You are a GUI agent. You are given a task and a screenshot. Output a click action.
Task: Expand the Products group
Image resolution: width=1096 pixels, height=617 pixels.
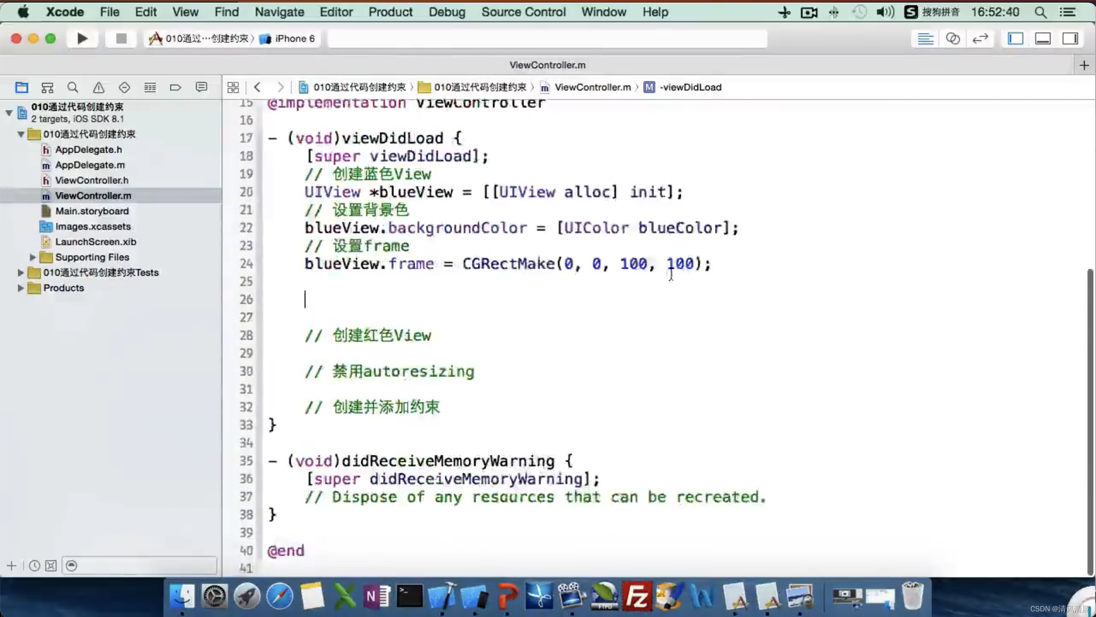tap(21, 288)
